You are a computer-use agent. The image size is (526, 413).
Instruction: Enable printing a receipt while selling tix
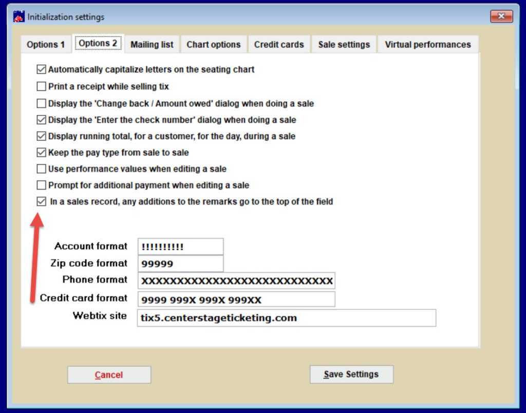tap(41, 86)
